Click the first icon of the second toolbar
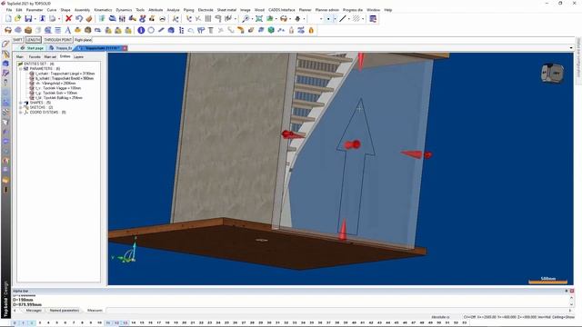The width and height of the screenshot is (582, 327). pos(8,30)
